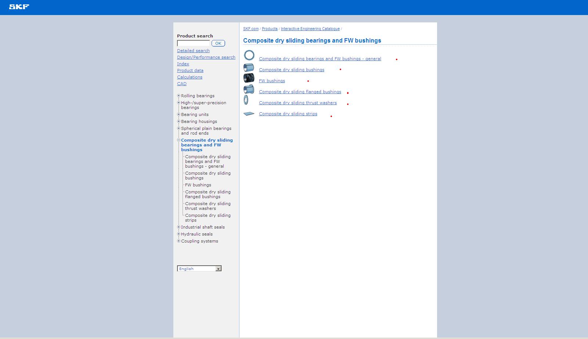Click the thrust washer icon
588x339 pixels.
click(x=246, y=100)
